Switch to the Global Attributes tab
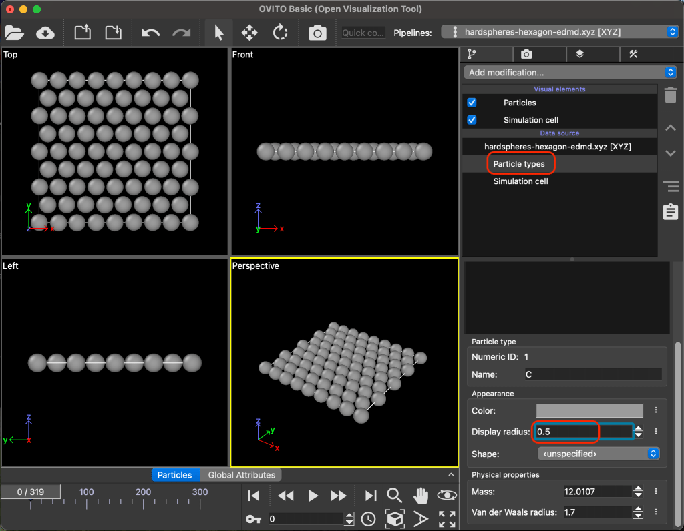This screenshot has height=531, width=684. [241, 475]
